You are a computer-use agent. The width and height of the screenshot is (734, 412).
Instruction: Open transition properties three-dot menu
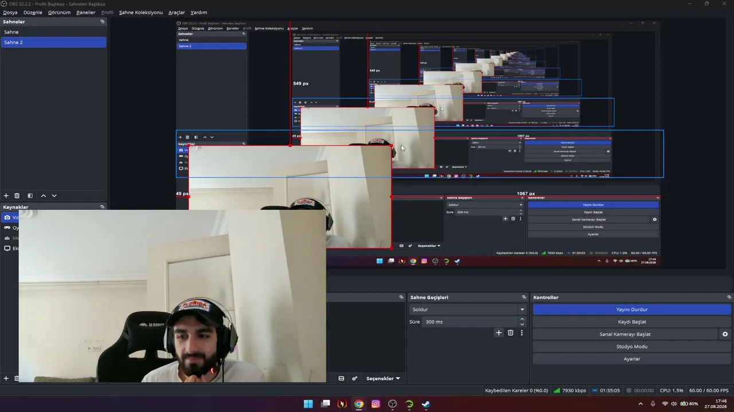[522, 332]
